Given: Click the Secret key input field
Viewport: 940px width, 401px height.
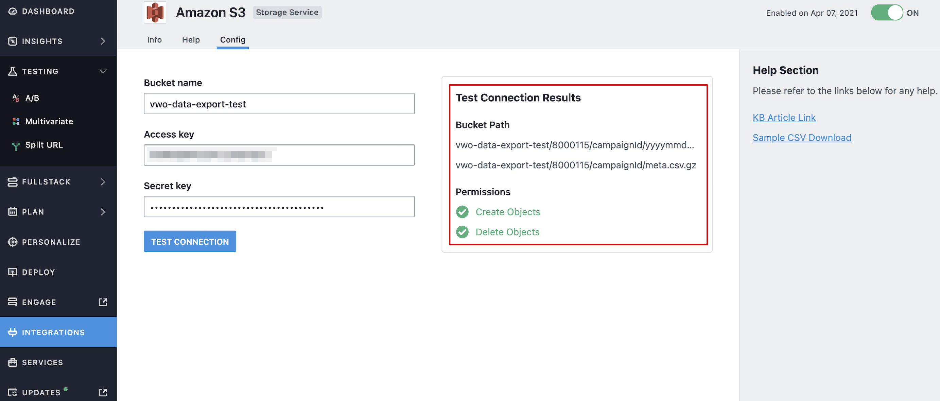Looking at the screenshot, I should click(279, 207).
